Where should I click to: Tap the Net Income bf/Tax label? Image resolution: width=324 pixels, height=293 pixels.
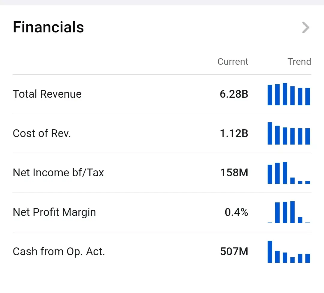[x=58, y=173]
